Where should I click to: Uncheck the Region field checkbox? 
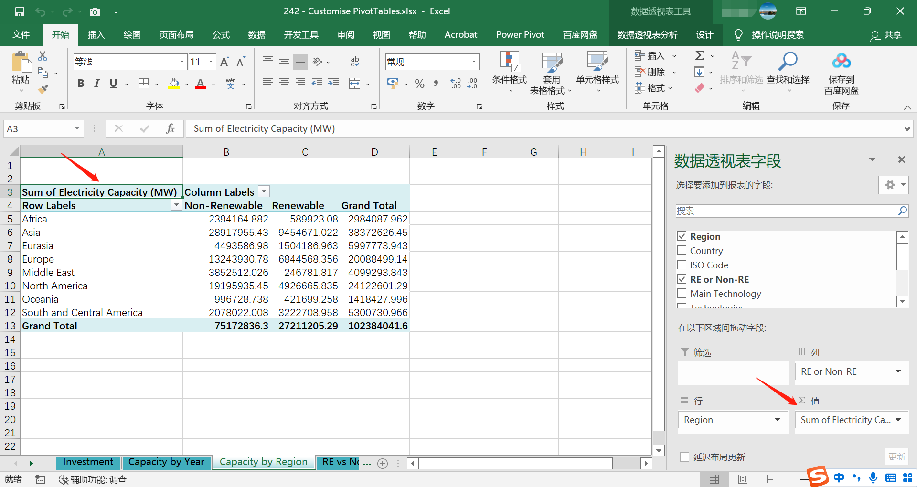coord(682,236)
